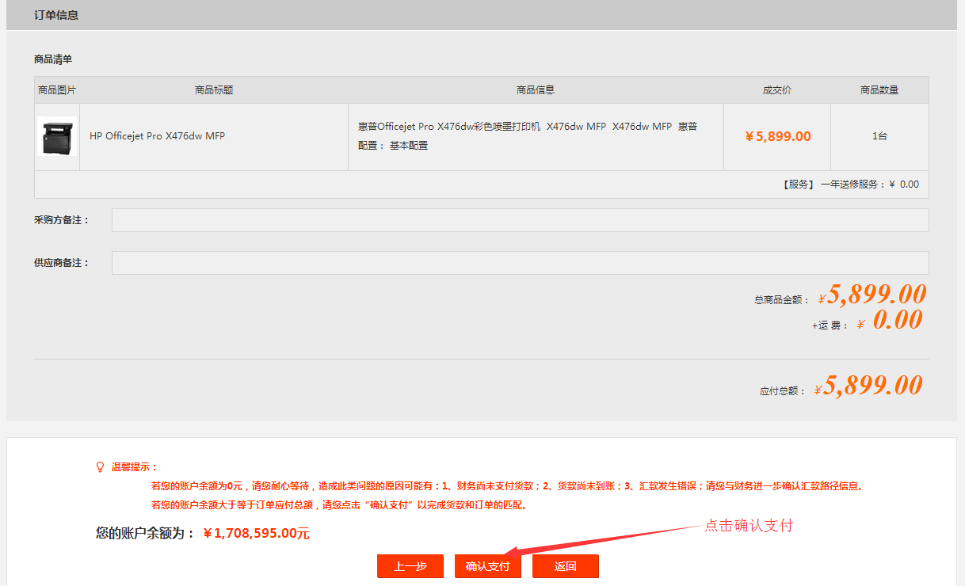
Task: Click the 1台 quantity cell
Action: pos(879,136)
